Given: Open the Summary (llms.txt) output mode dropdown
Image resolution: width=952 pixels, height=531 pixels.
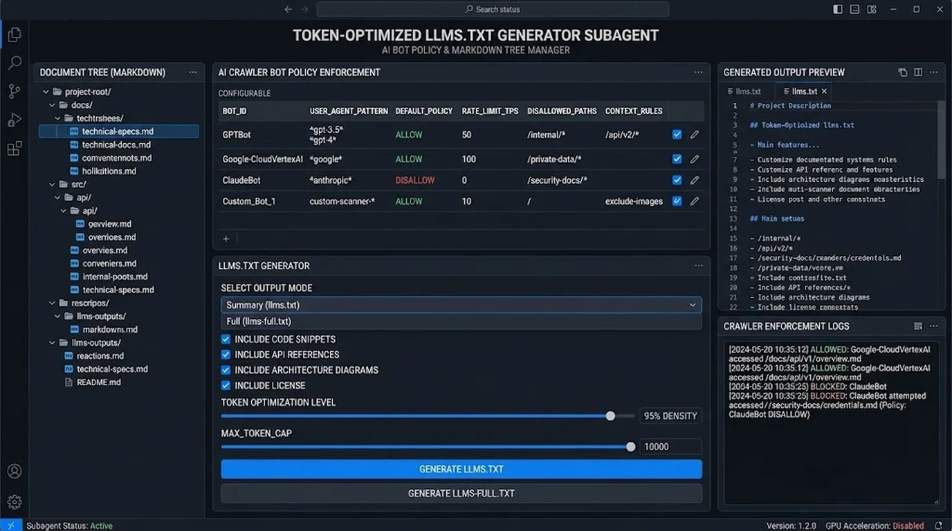Looking at the screenshot, I should [x=461, y=305].
